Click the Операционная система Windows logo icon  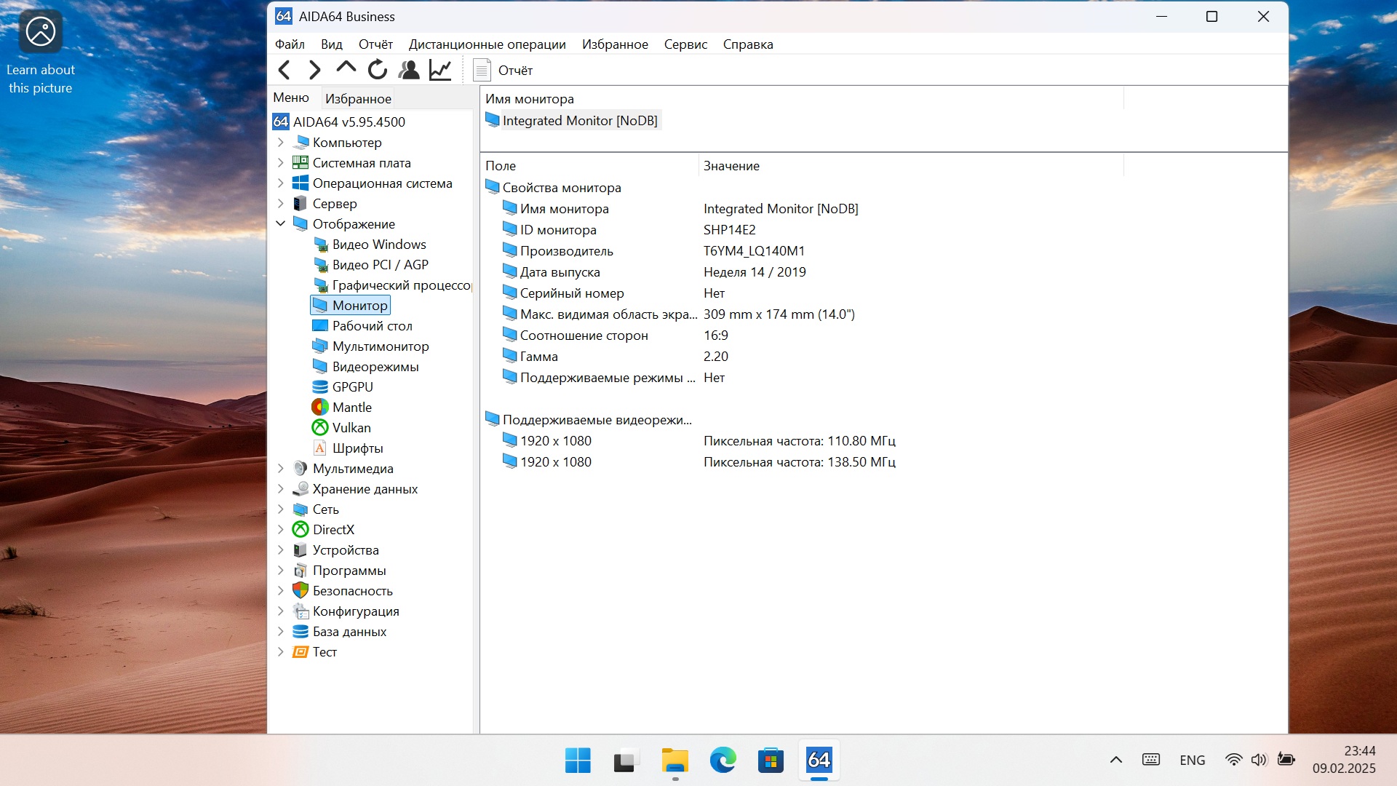[x=301, y=183]
